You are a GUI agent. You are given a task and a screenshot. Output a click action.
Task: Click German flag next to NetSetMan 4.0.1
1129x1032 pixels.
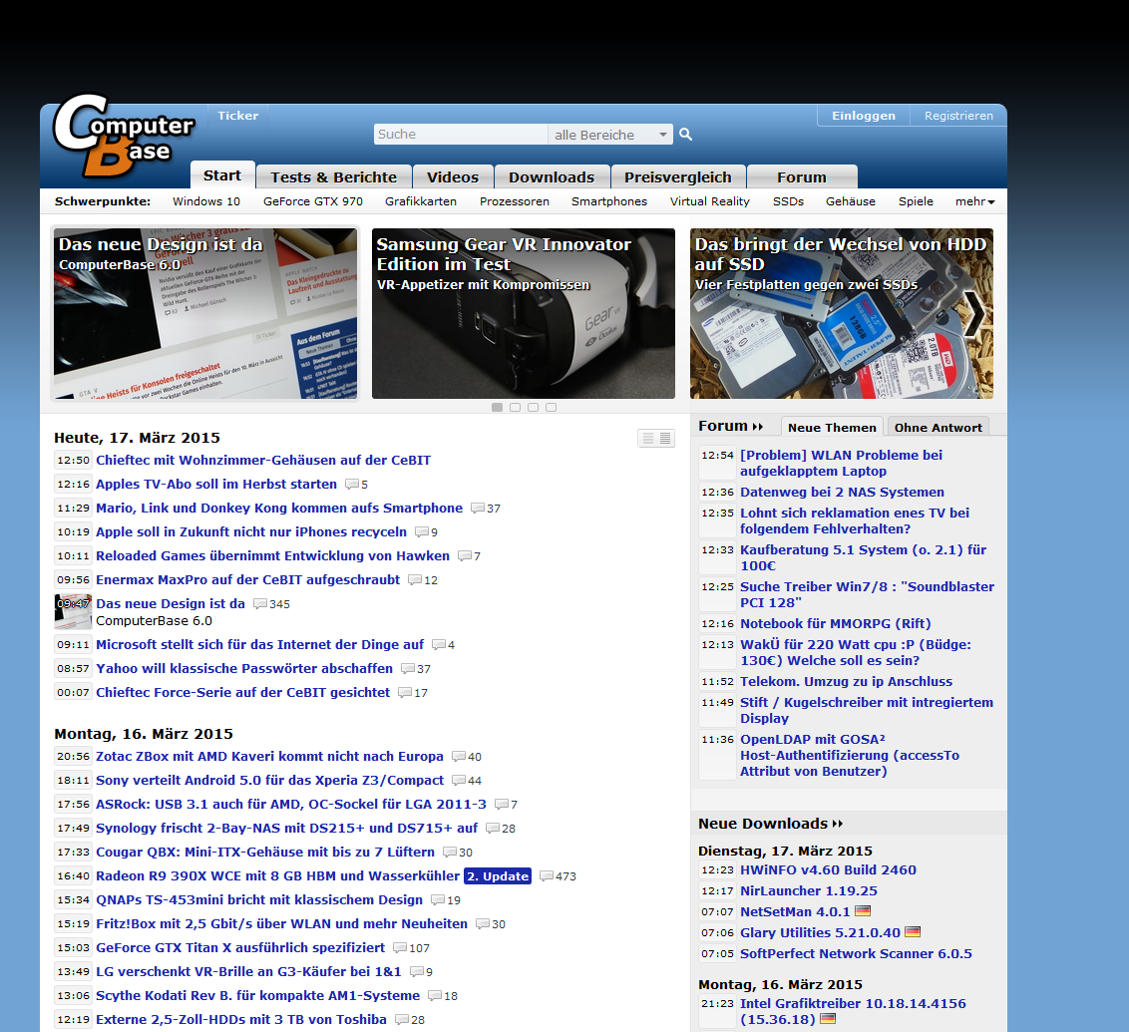click(x=863, y=911)
